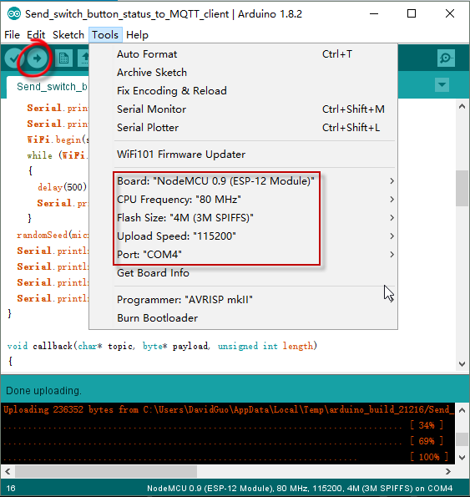The height and width of the screenshot is (497, 470).
Task: Click the code editor scroll up arrow
Action: tap(462, 107)
